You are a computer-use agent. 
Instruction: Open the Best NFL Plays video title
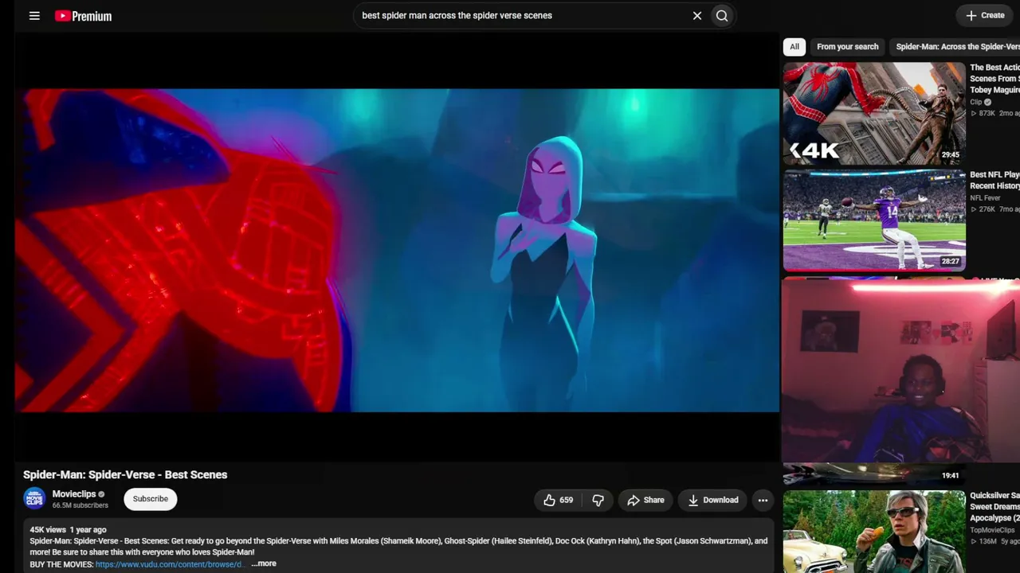[x=994, y=180]
